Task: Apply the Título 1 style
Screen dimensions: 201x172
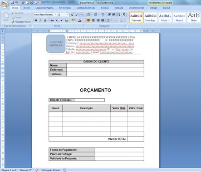Action: [165, 17]
